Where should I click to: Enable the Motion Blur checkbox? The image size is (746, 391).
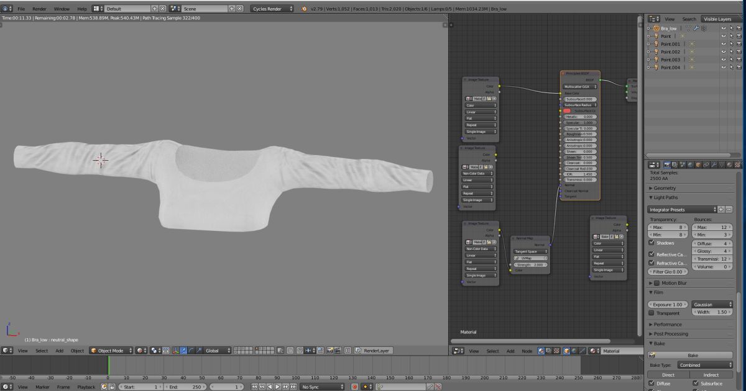click(x=658, y=283)
